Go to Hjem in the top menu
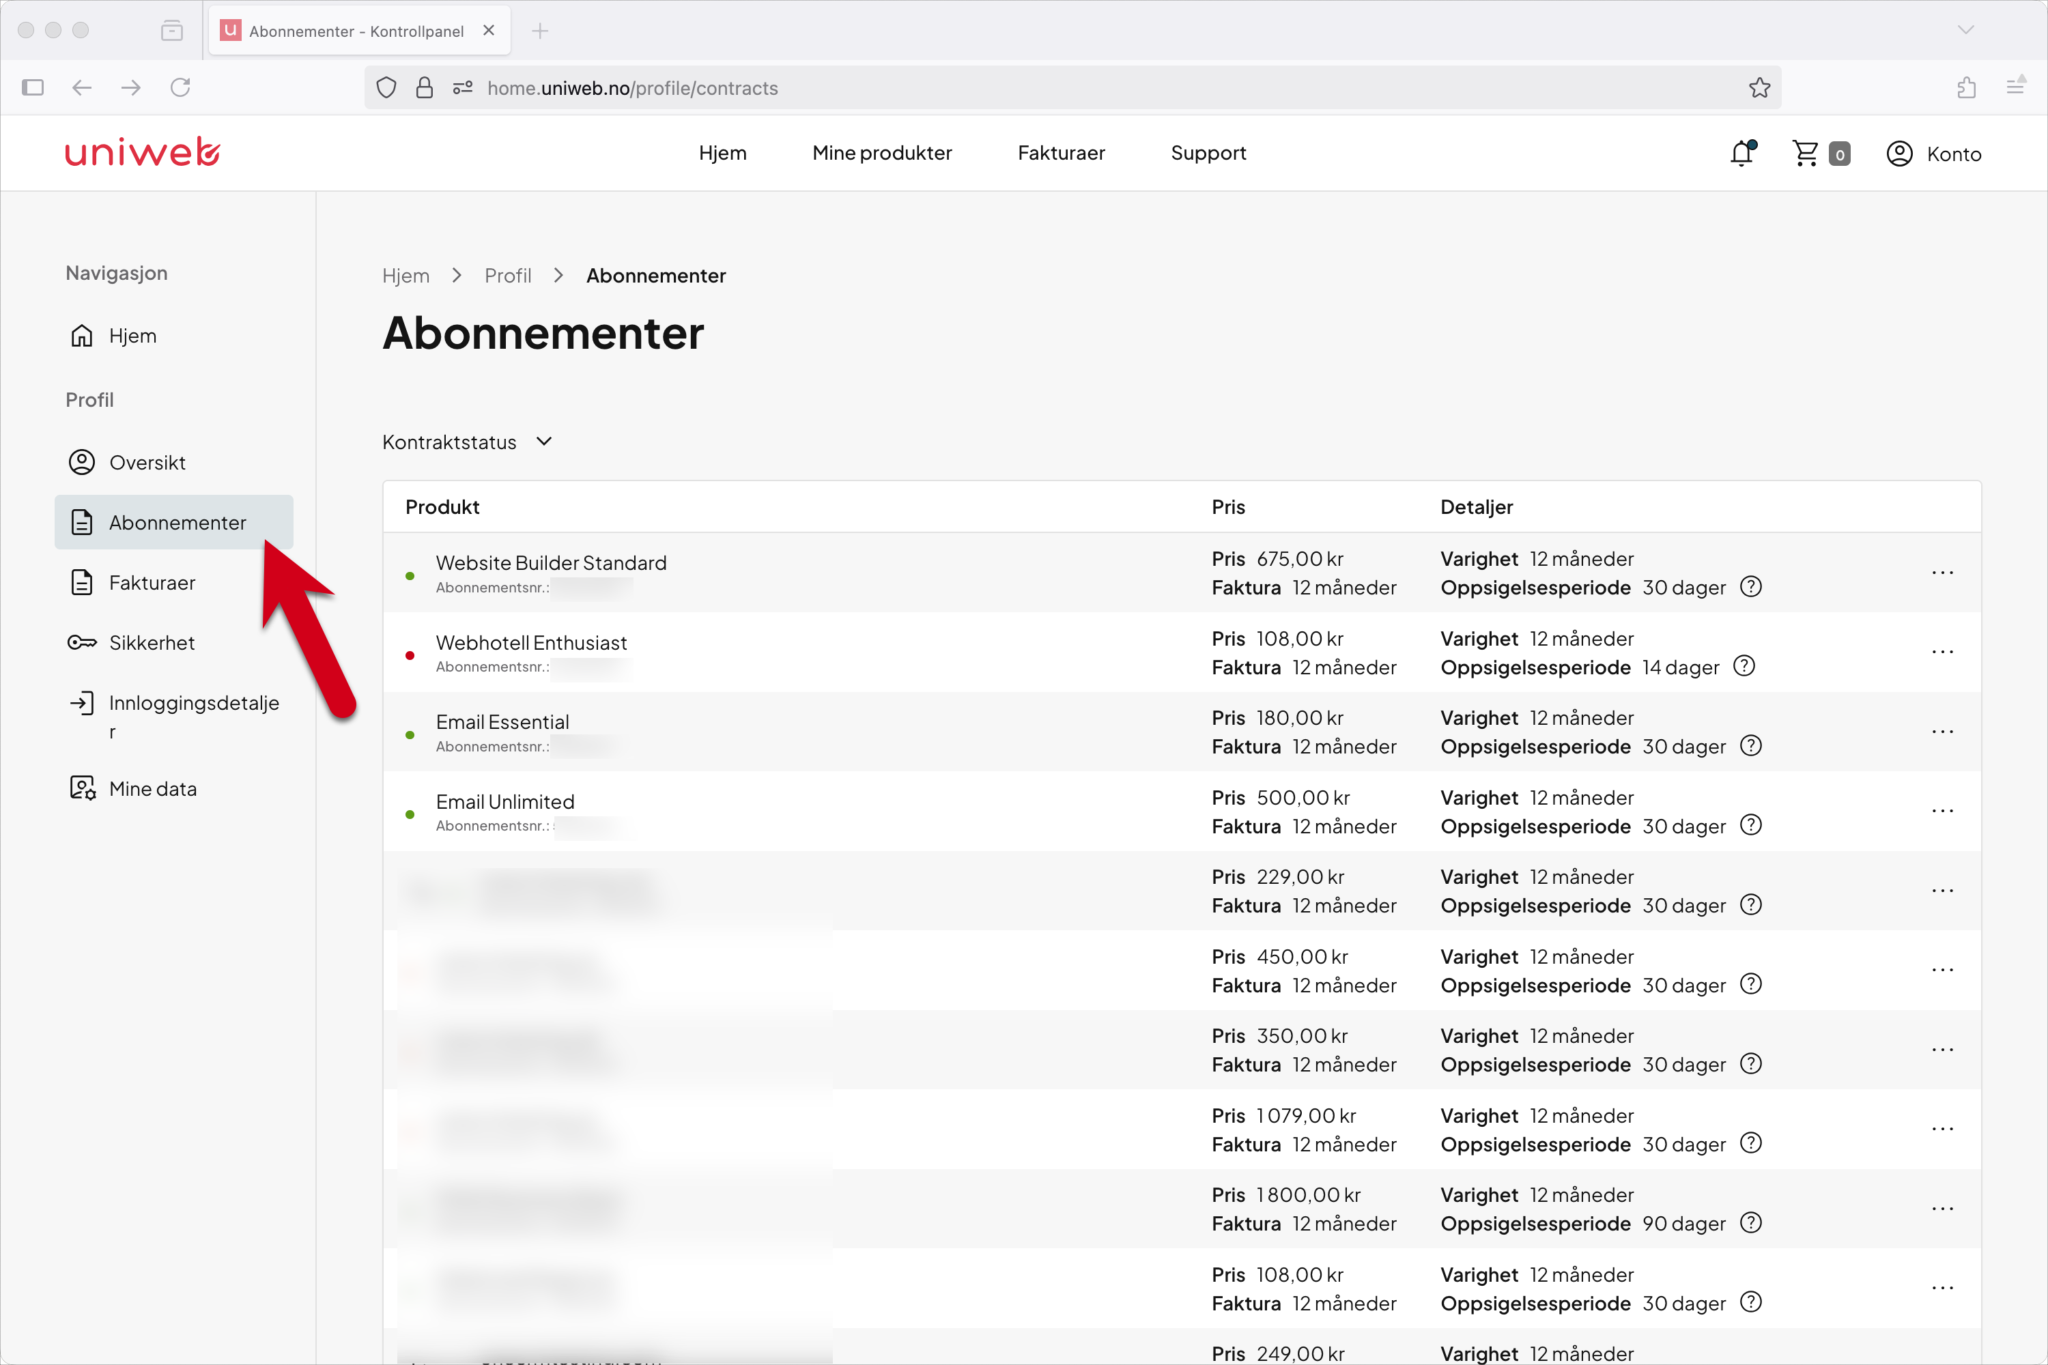This screenshot has height=1365, width=2048. click(x=723, y=153)
